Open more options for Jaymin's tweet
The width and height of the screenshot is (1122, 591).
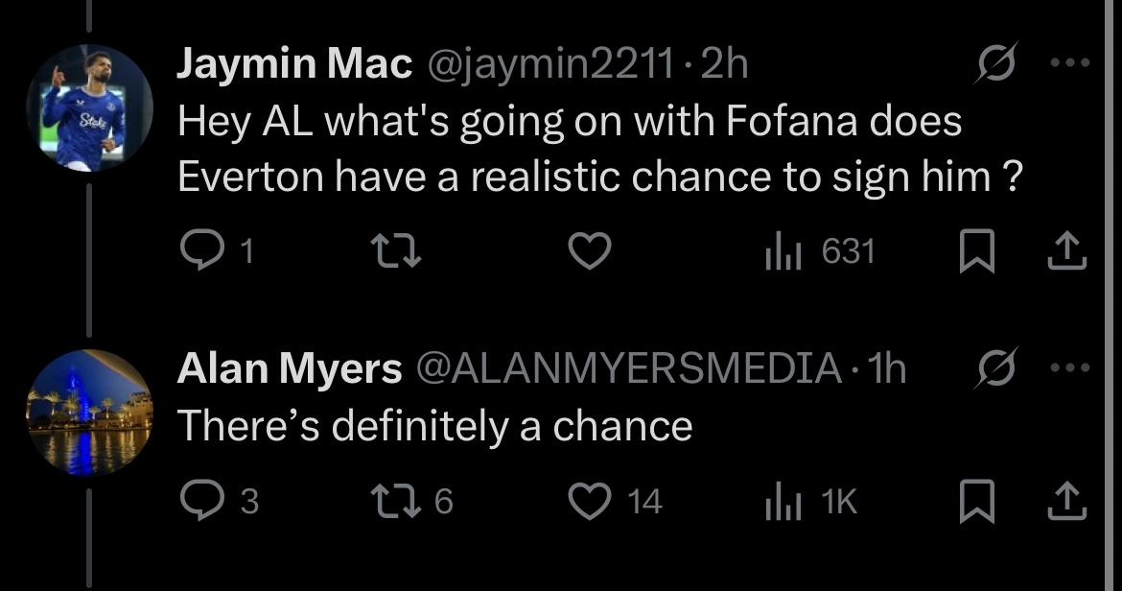1070,66
